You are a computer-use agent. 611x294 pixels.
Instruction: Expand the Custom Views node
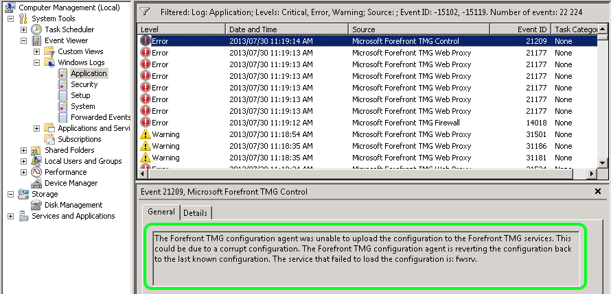point(36,51)
